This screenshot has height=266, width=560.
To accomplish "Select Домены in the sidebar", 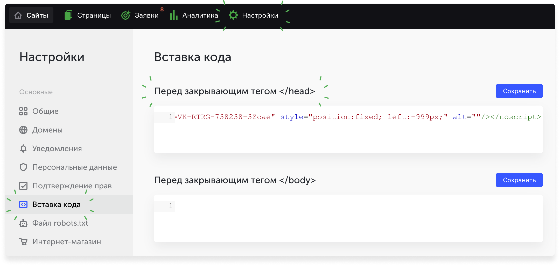I will point(69,130).
